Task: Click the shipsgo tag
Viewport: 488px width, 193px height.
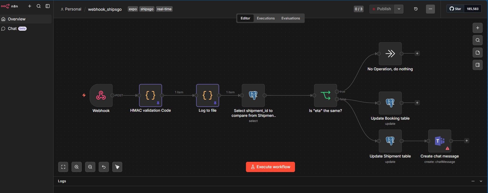Action: tap(147, 9)
